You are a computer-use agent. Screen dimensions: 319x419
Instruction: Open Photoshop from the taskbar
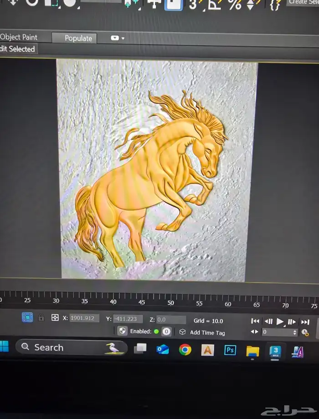pos(230,350)
